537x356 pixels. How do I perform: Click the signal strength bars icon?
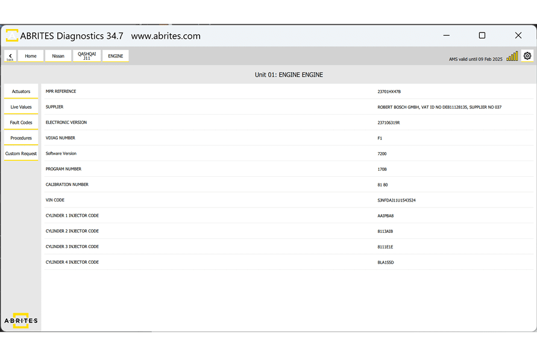pyautogui.click(x=512, y=56)
